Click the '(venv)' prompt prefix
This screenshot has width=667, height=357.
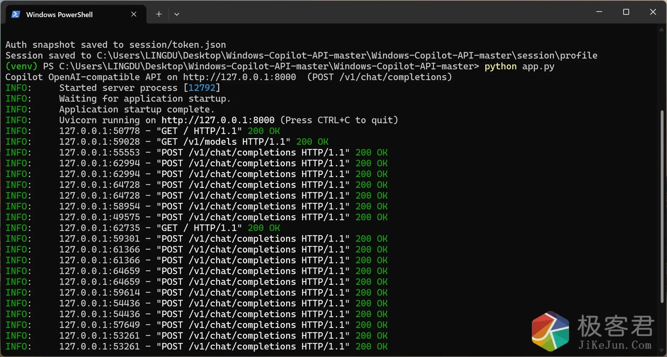[x=21, y=66]
